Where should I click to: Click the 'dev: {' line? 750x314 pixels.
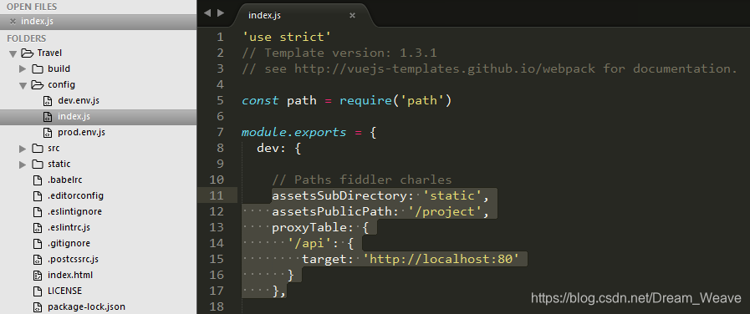(x=279, y=148)
